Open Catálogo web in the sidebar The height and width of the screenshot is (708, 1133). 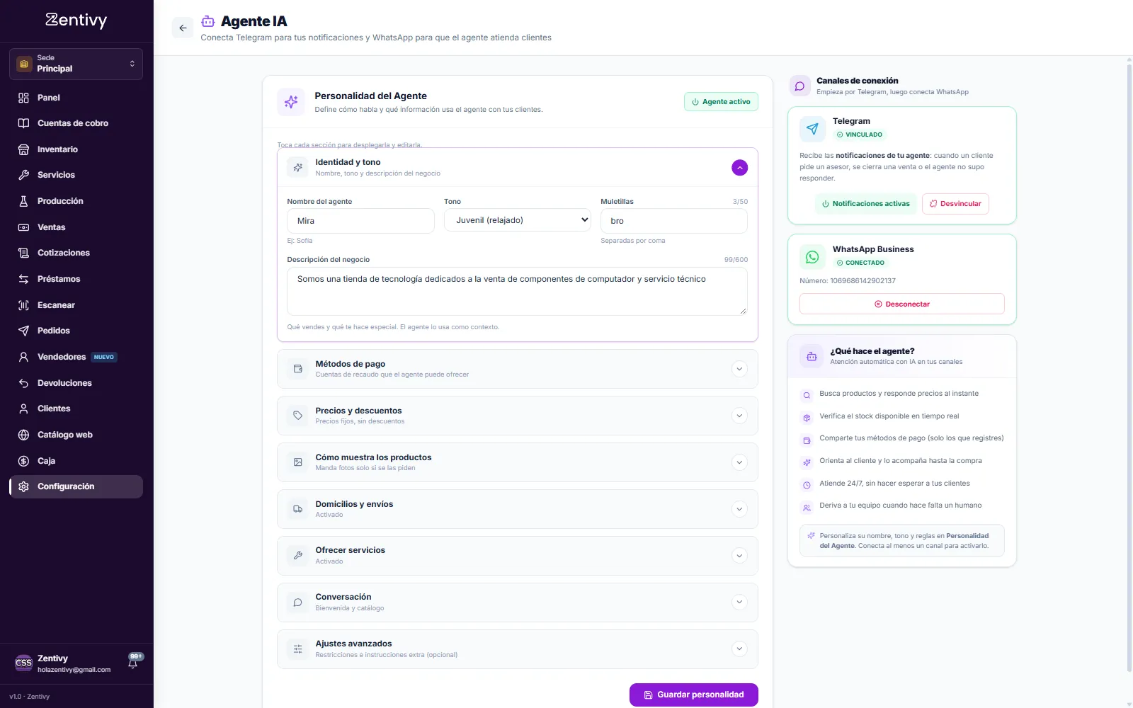[76, 435]
